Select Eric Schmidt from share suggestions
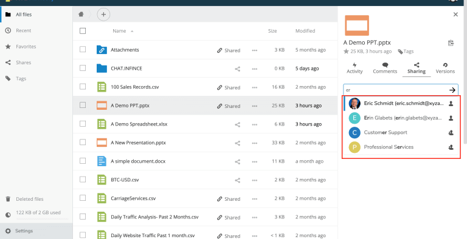Viewport: 467px width, 239px height. (401, 104)
